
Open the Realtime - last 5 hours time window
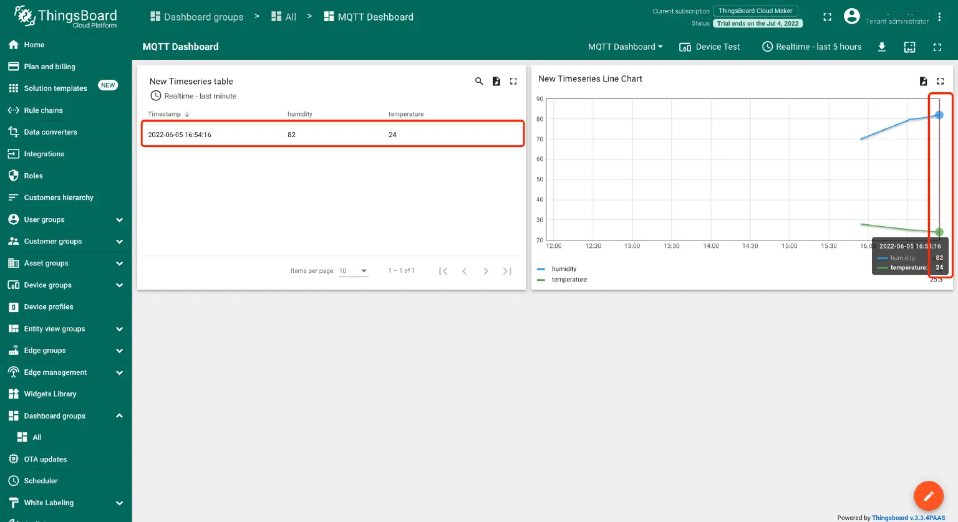point(811,47)
